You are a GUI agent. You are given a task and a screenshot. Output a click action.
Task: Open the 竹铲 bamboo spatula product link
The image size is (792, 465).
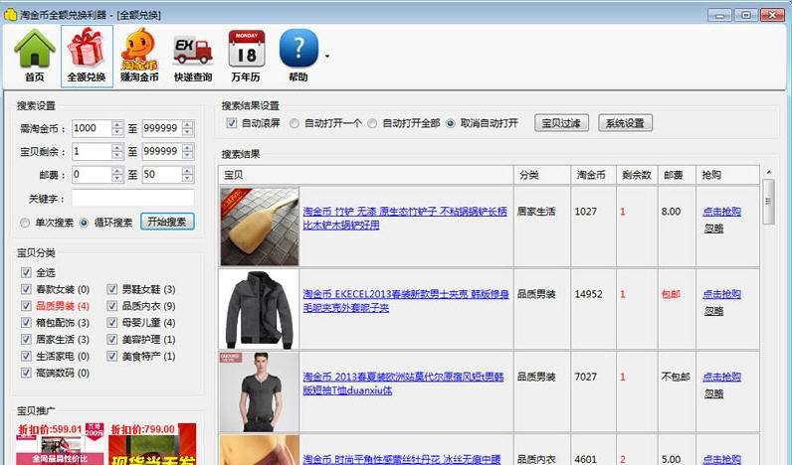405,219
